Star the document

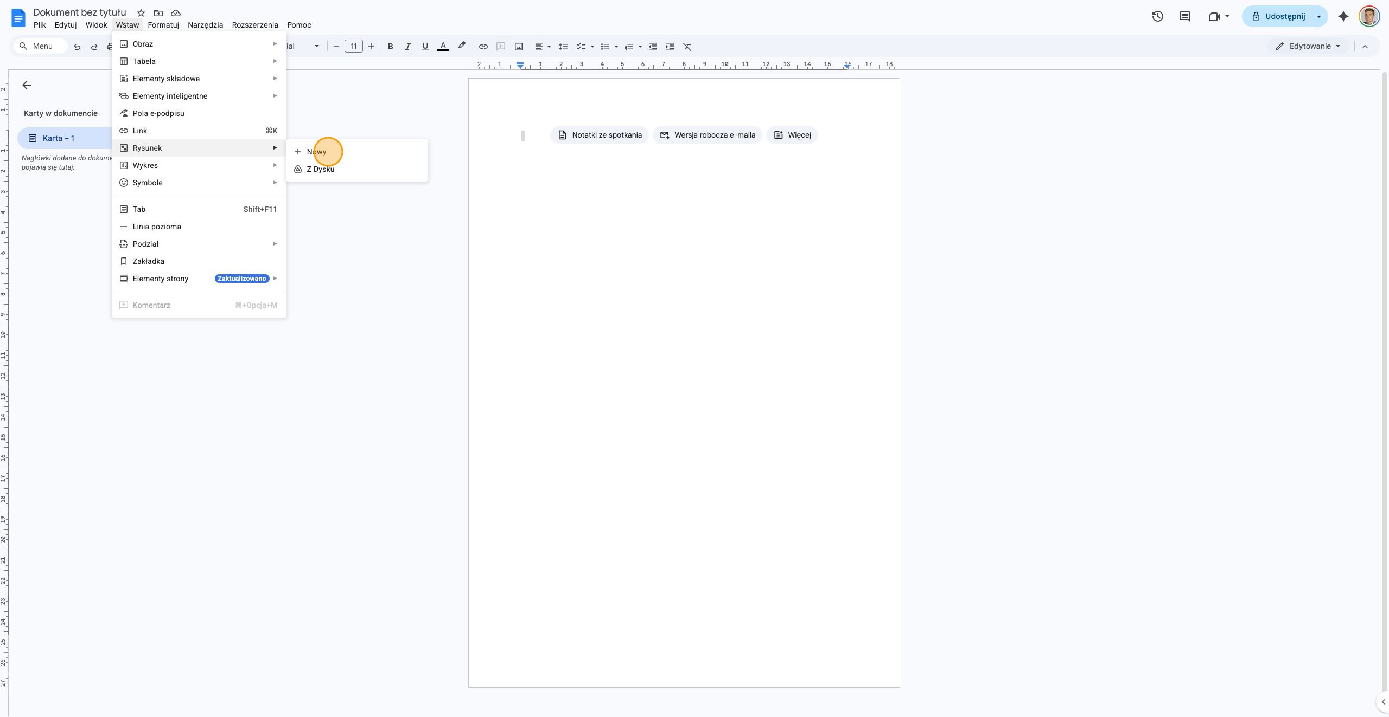coord(141,13)
